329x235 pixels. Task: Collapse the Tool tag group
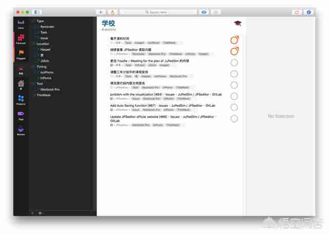pos(33,84)
